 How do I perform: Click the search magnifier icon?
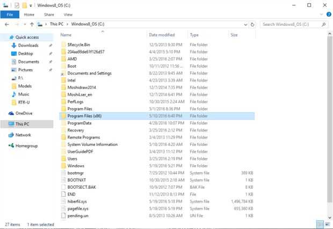click(x=324, y=24)
